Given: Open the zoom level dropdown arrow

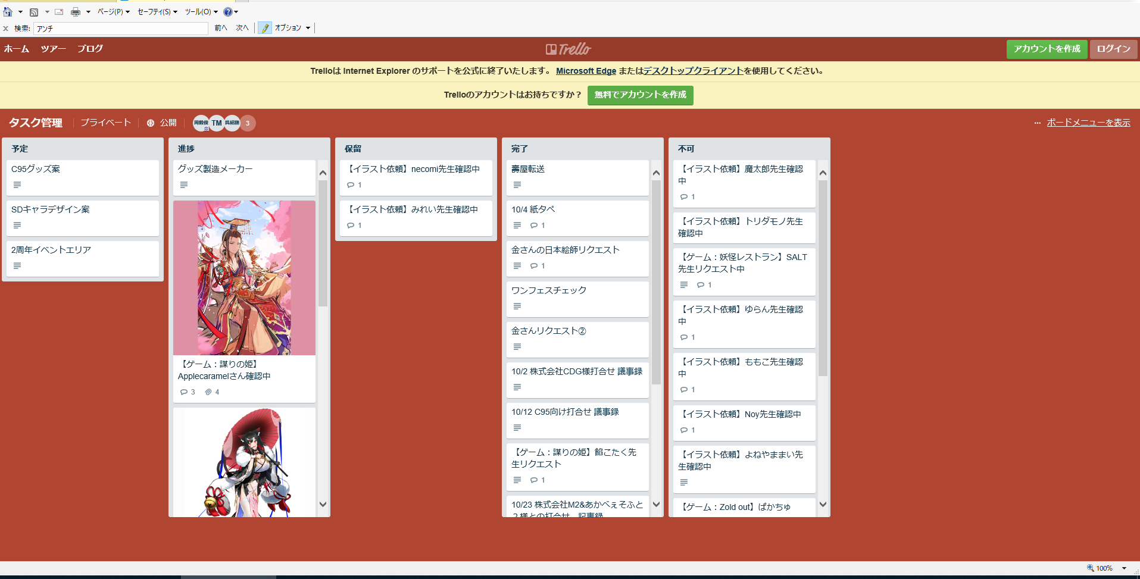Looking at the screenshot, I should (1124, 568).
